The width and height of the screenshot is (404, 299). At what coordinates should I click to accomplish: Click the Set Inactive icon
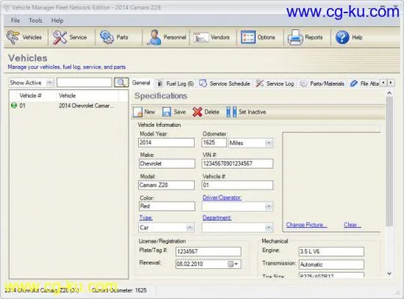click(x=231, y=112)
